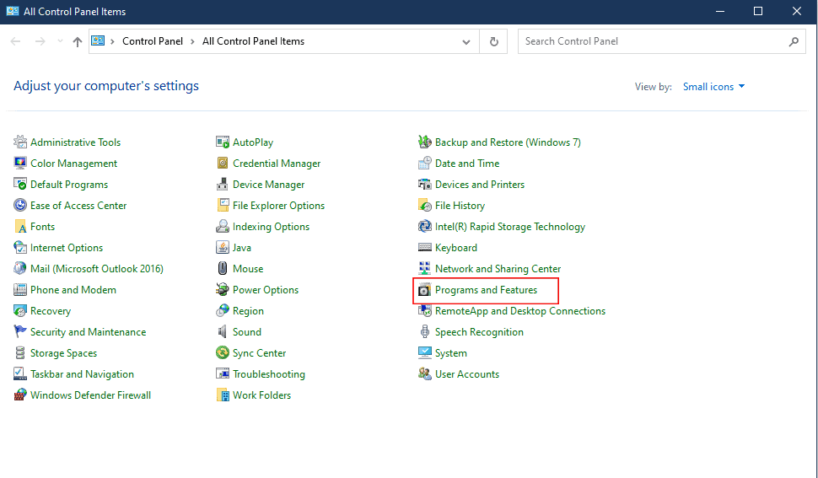
Task: Open the Date and Time link
Action: [x=467, y=164]
